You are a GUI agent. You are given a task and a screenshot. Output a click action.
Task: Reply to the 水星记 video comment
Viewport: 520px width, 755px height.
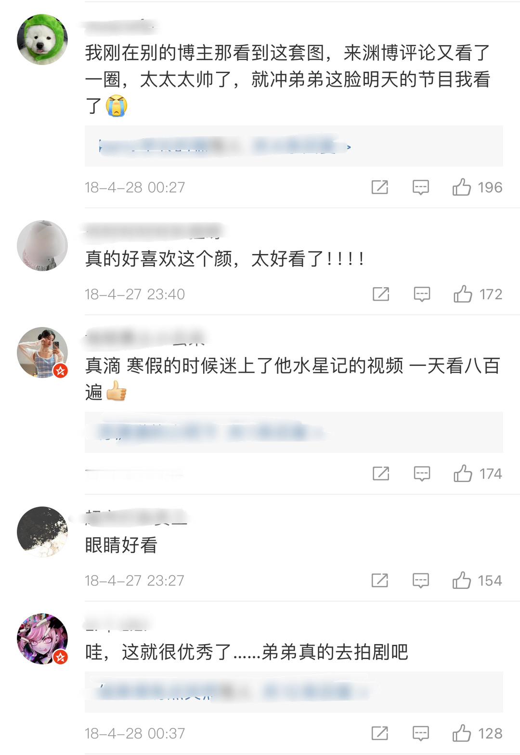pyautogui.click(x=422, y=474)
